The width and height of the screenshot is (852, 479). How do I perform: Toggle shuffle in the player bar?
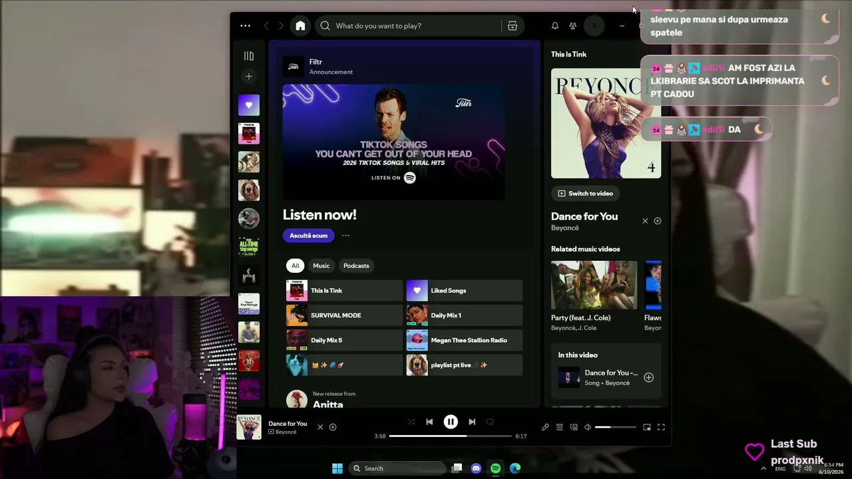[x=411, y=422]
